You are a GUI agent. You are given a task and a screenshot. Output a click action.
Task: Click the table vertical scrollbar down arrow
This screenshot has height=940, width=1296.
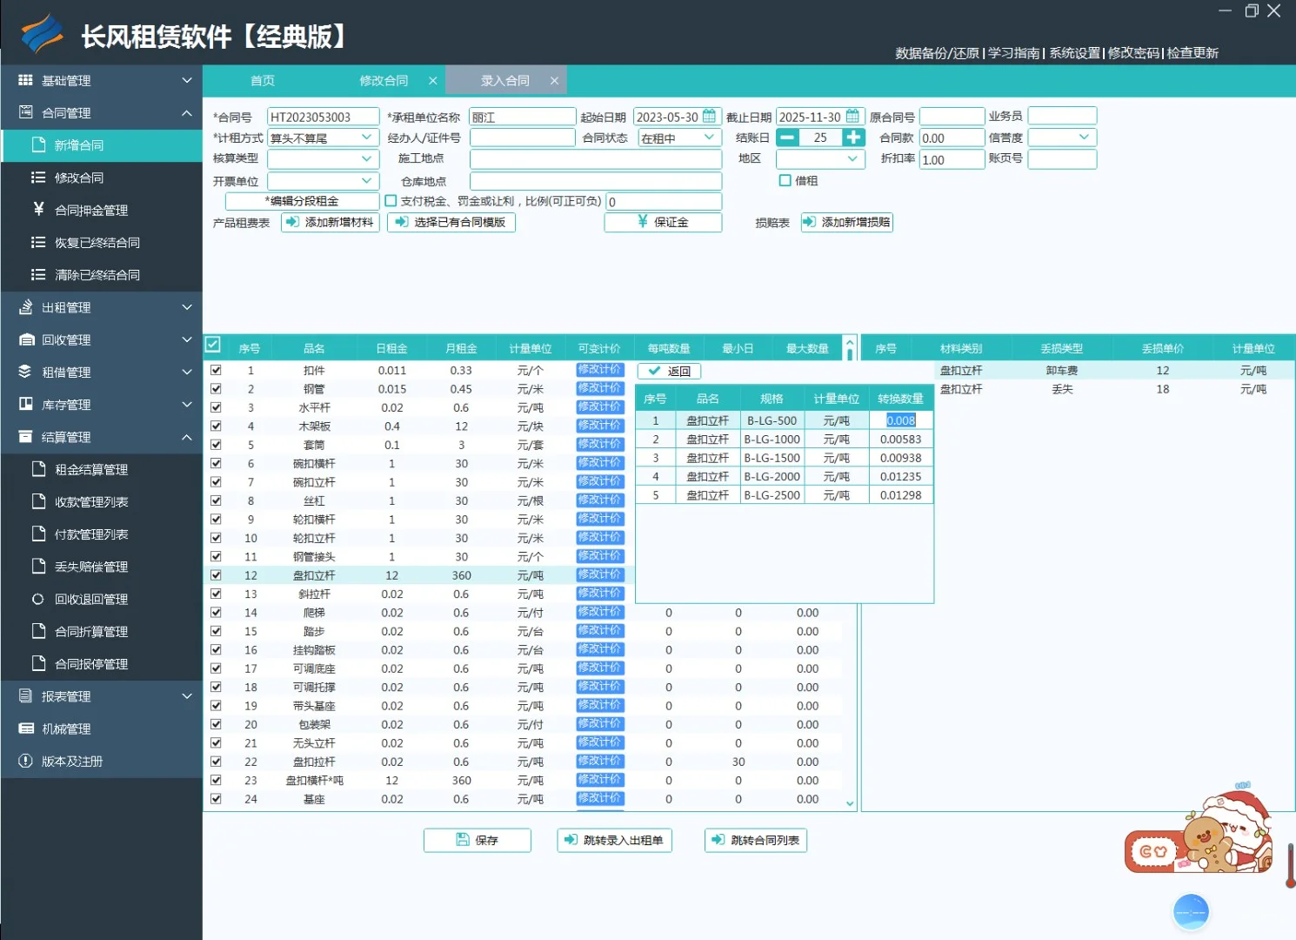pyautogui.click(x=850, y=803)
